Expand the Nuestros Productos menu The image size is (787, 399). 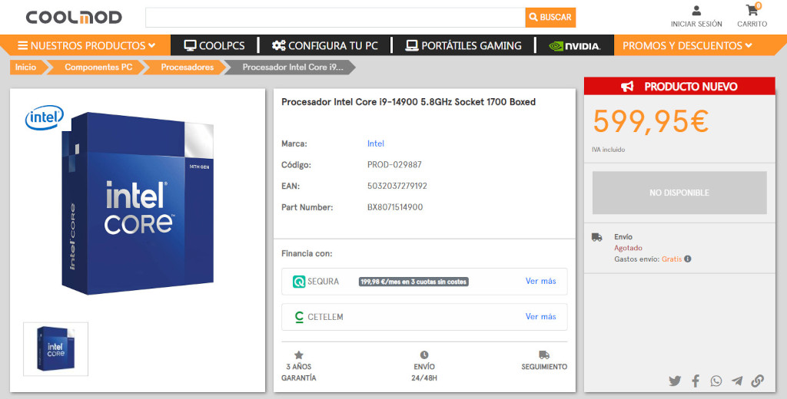pyautogui.click(x=86, y=45)
